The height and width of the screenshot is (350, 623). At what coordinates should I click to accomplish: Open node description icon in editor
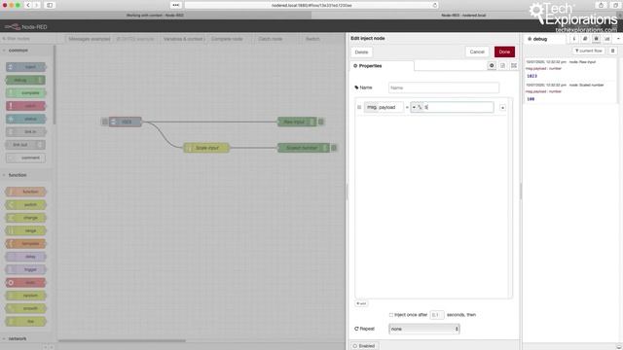pos(502,65)
